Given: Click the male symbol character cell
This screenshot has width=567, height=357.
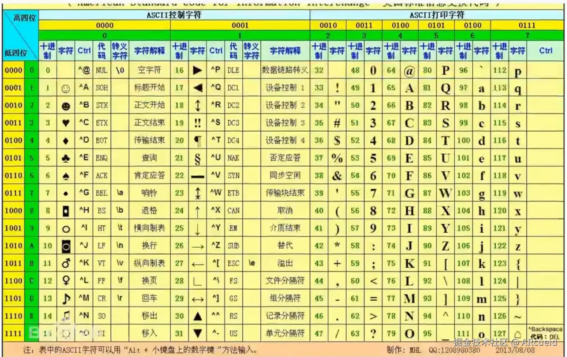Looking at the screenshot, I should pyautogui.click(x=66, y=263).
